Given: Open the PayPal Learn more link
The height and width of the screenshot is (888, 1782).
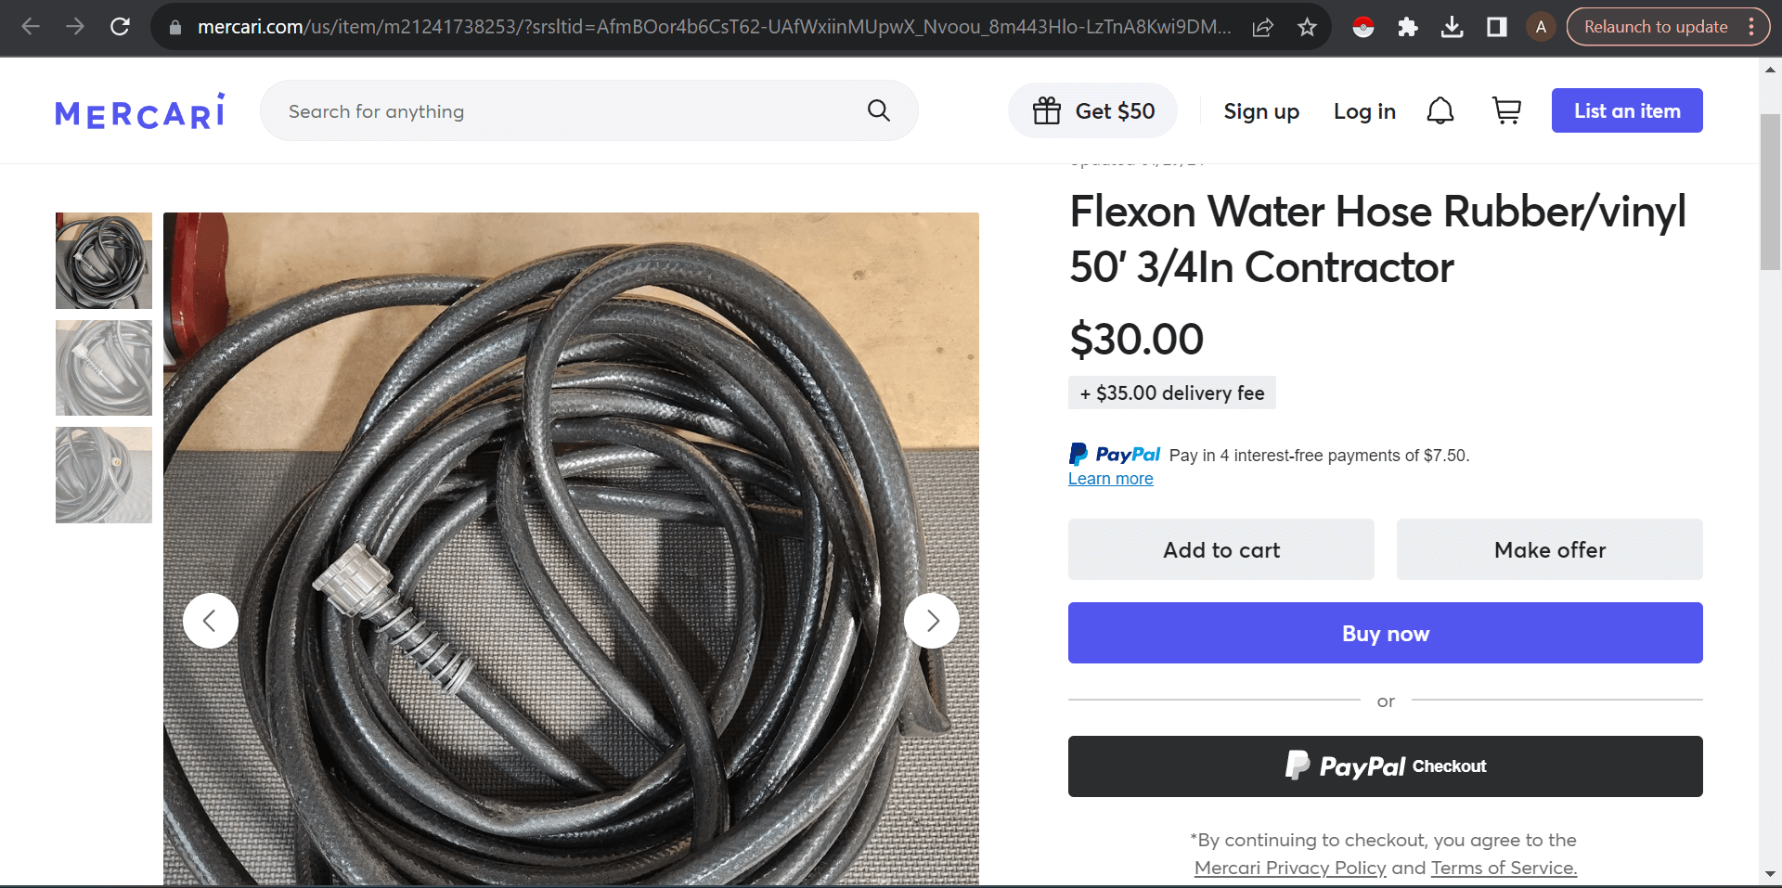Looking at the screenshot, I should (1110, 478).
